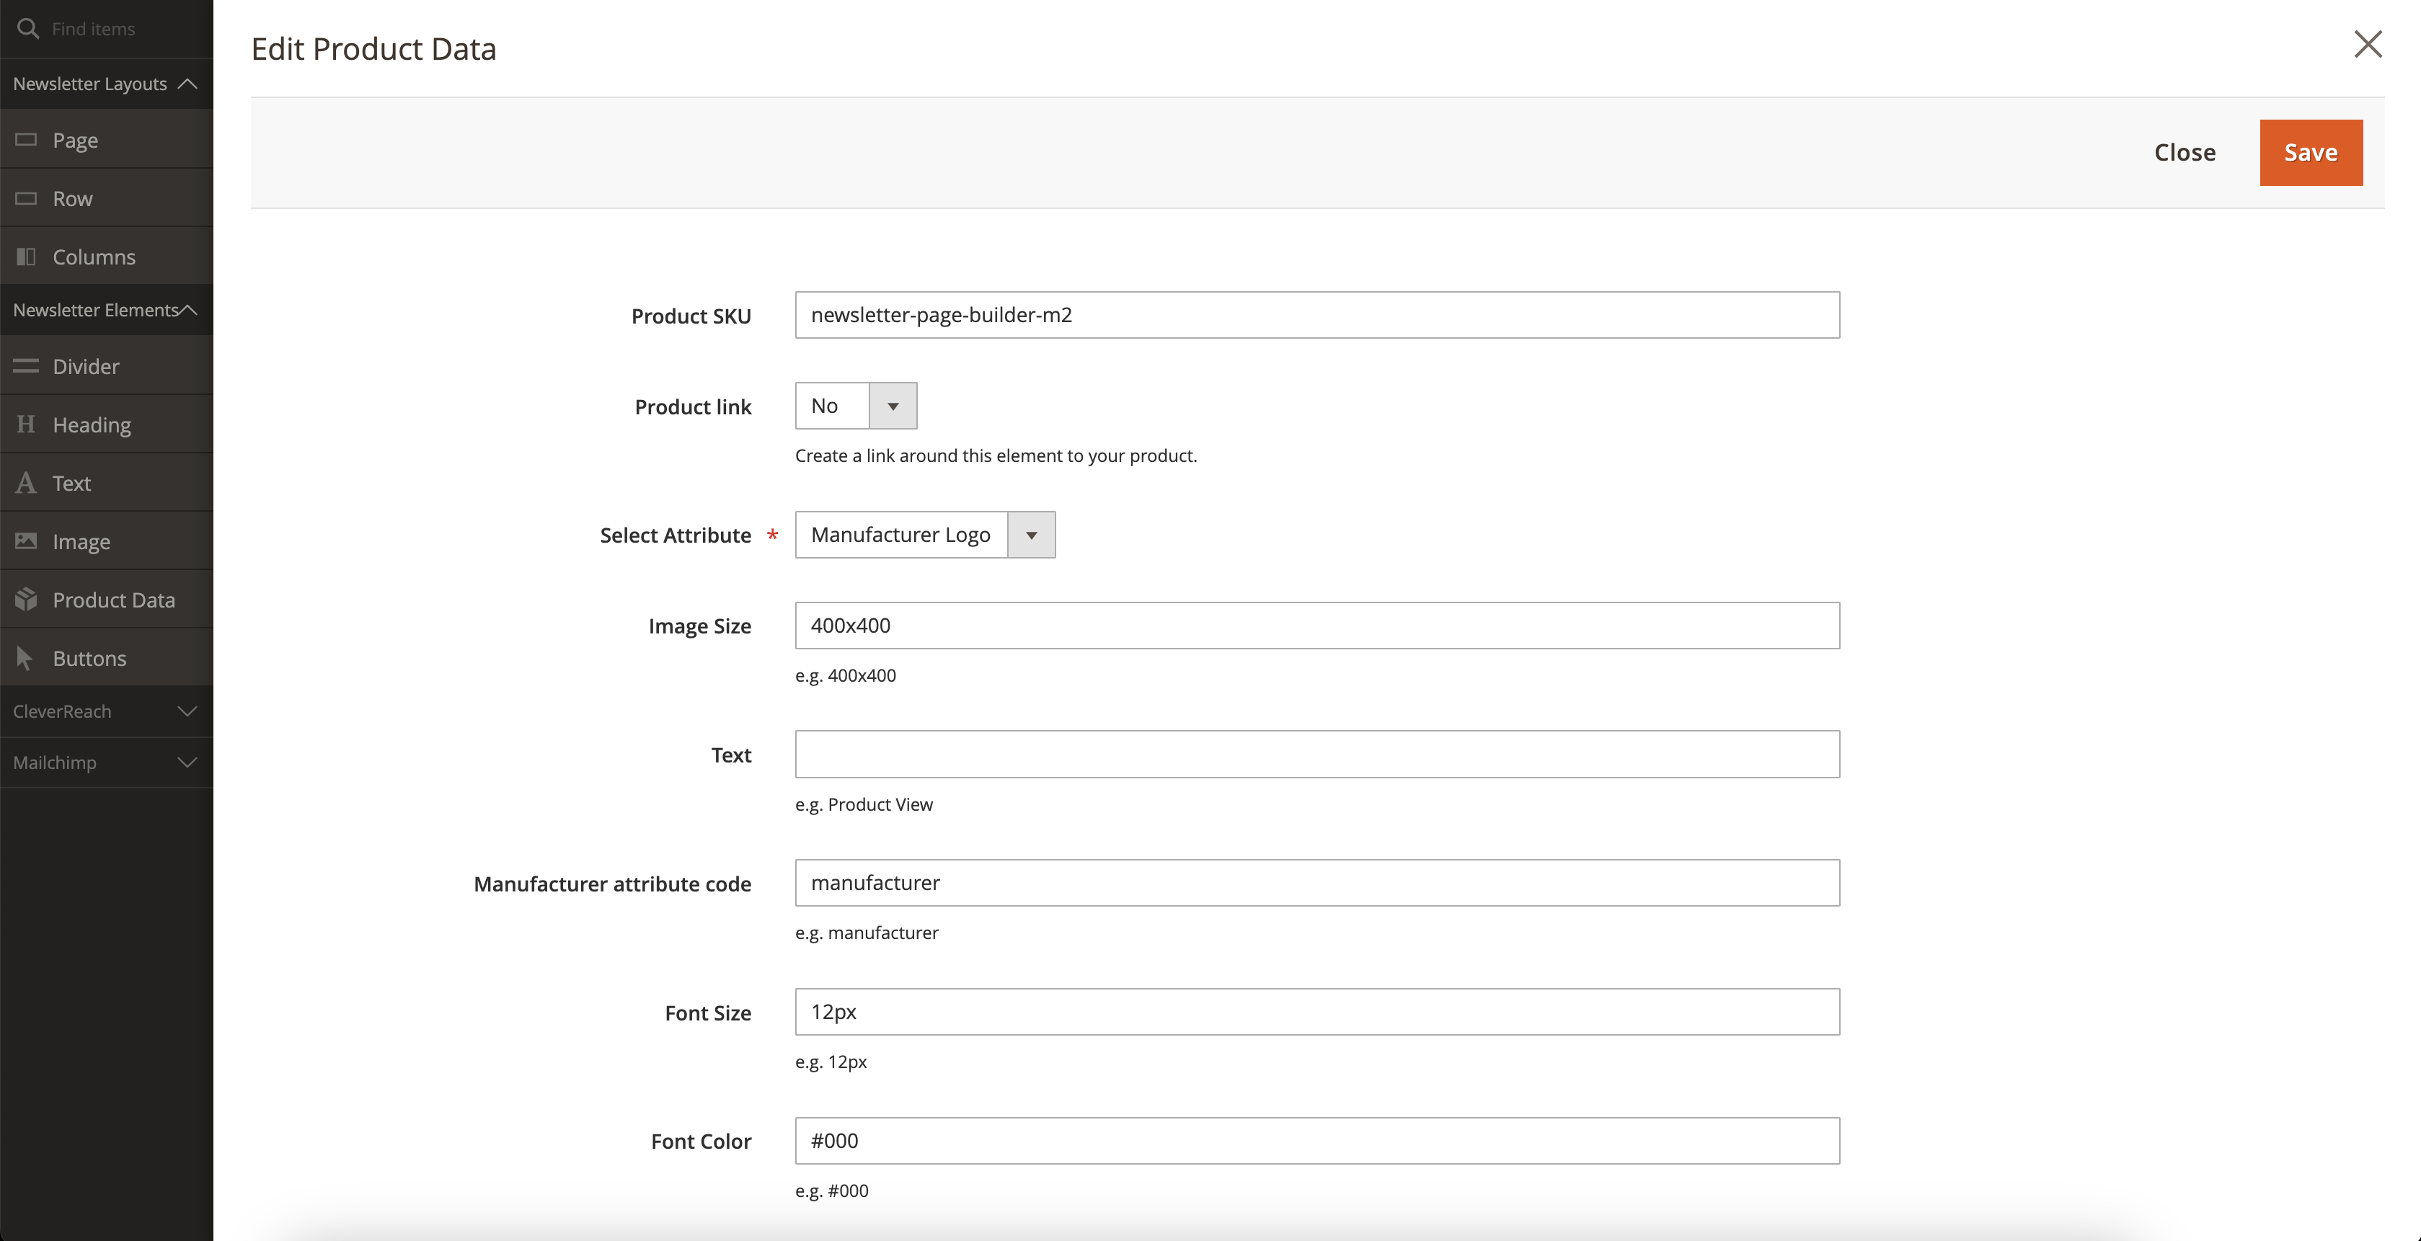Edit the Manufacturer attribute code field
The image size is (2421, 1241).
point(1316,883)
